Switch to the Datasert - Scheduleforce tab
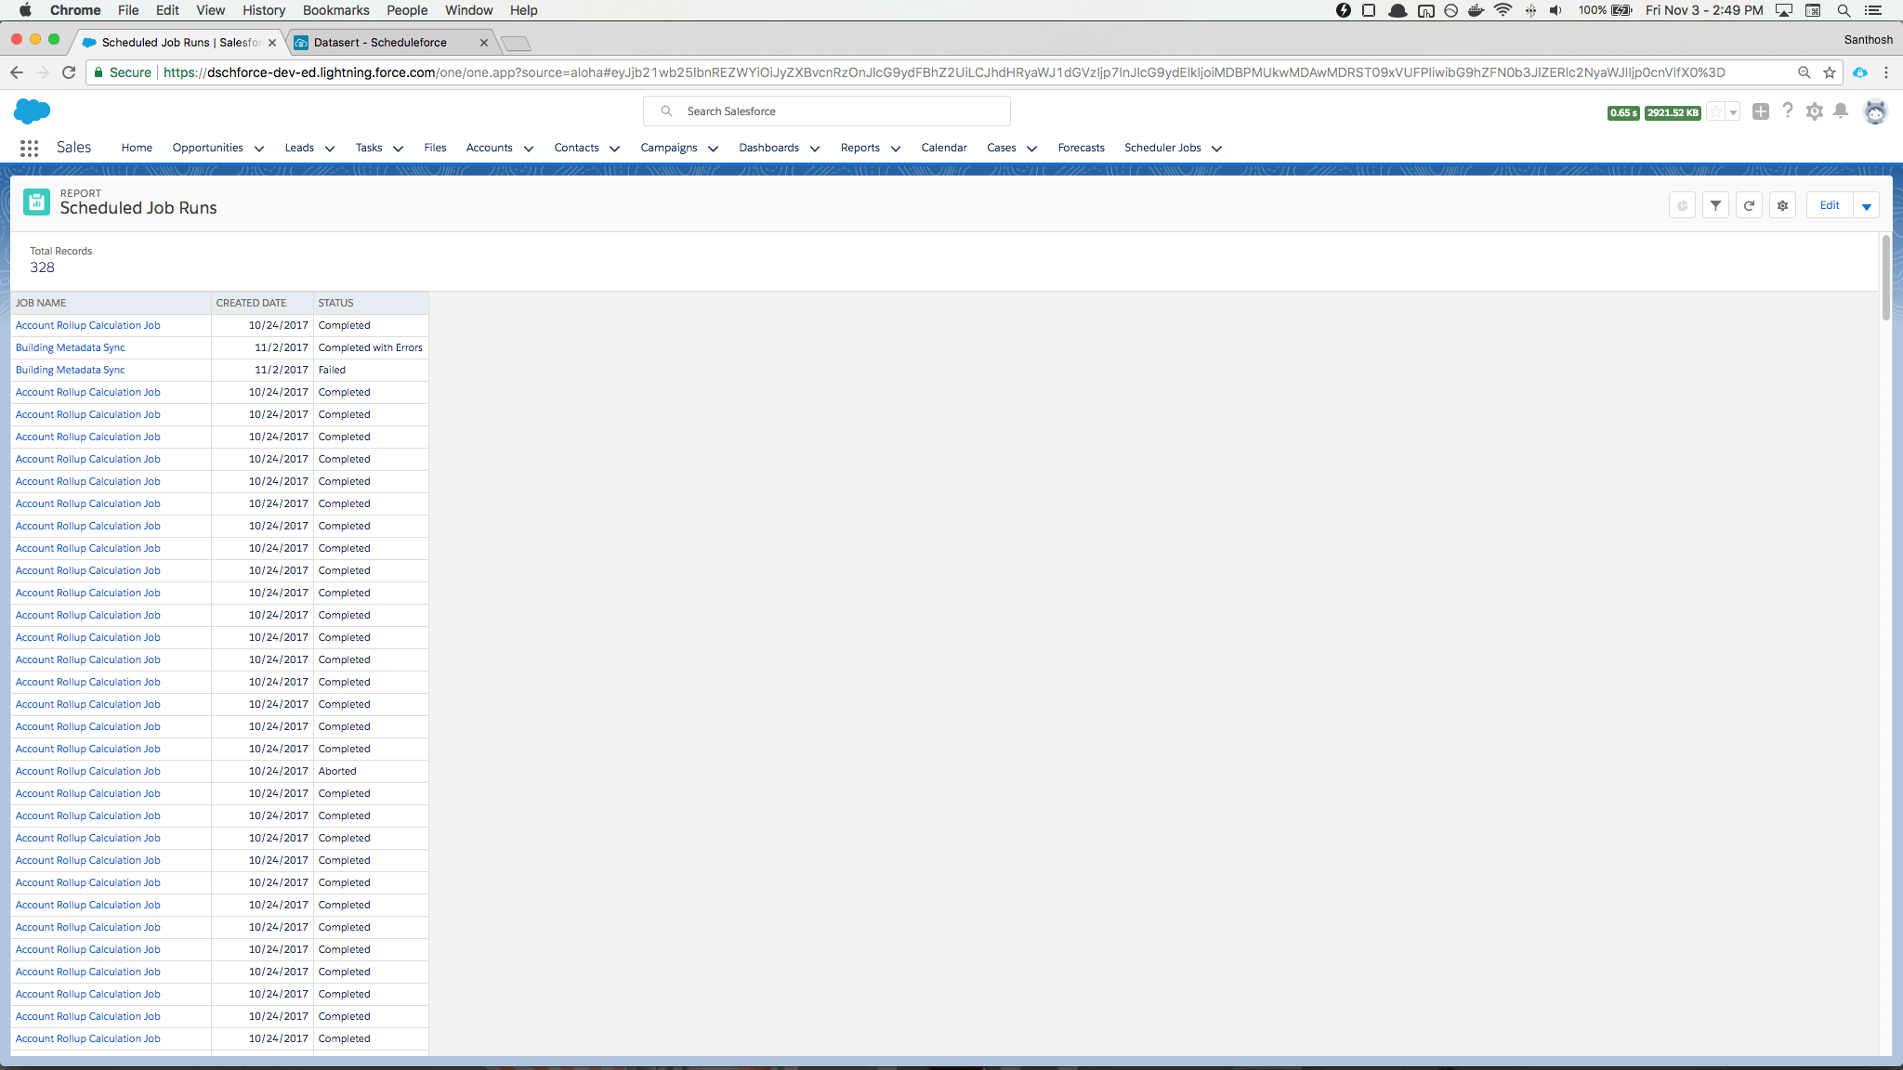Screen dimensions: 1903x1070 [x=381, y=43]
